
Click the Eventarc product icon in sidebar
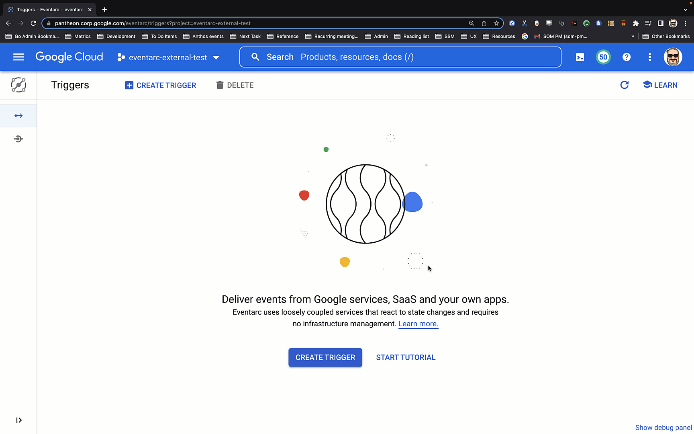coord(18,85)
